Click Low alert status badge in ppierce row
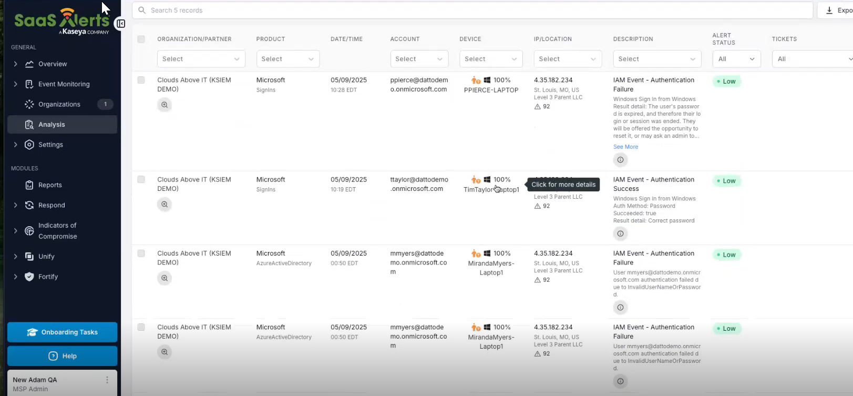This screenshot has height=396, width=853. 727,82
